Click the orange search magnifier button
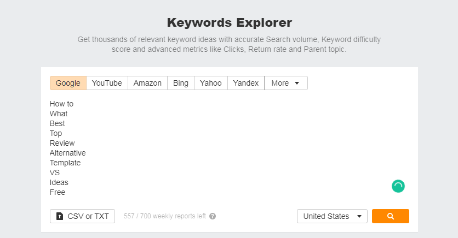 tap(390, 216)
